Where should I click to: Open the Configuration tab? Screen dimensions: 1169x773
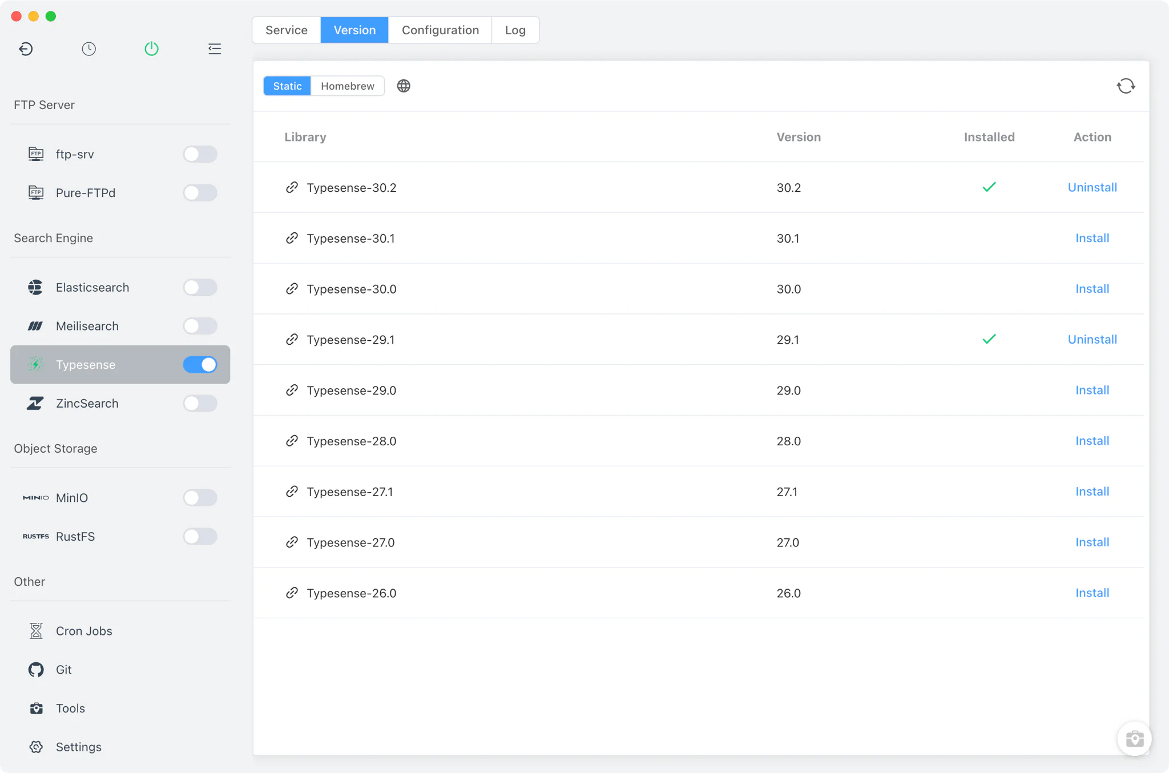(440, 30)
